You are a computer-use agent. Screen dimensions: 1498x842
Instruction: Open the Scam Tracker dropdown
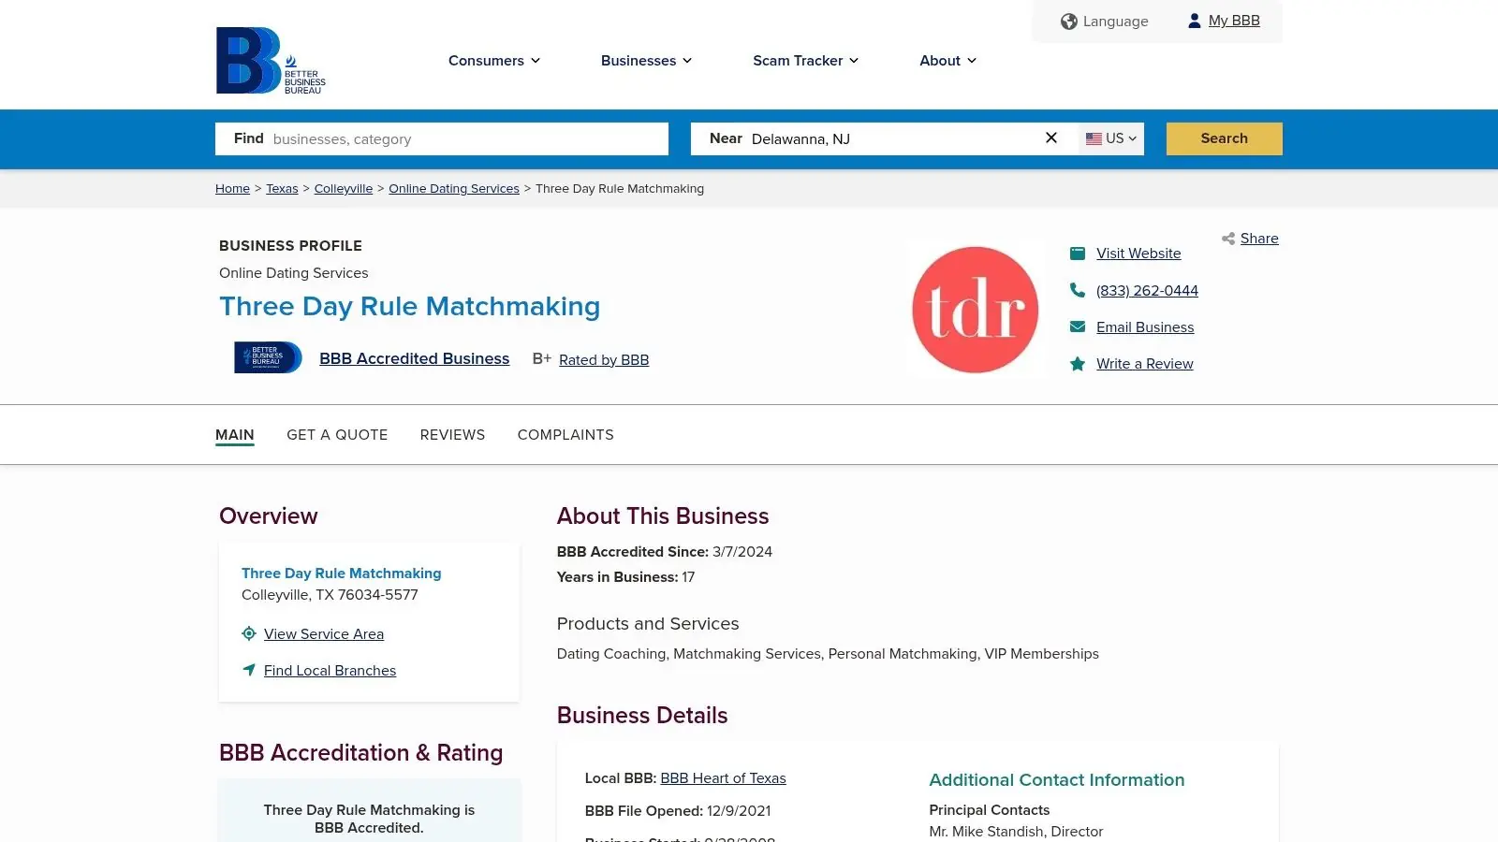(x=805, y=61)
